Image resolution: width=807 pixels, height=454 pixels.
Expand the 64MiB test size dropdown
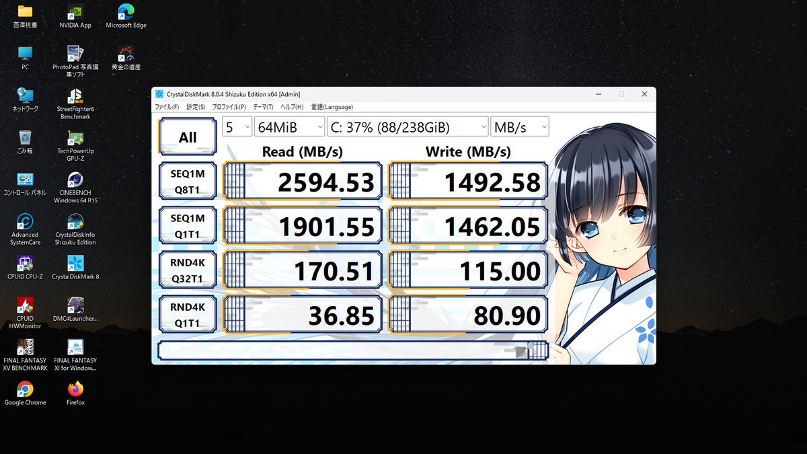tap(289, 126)
